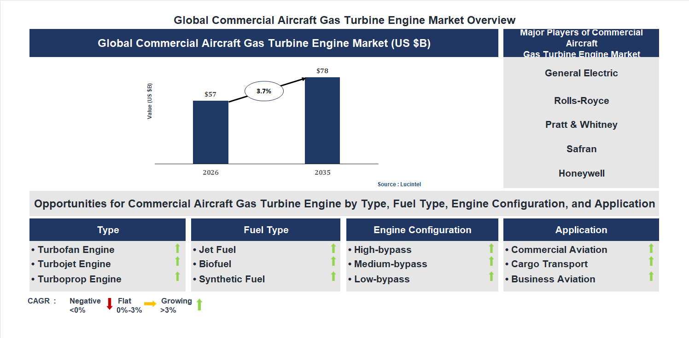Click the Major Players panel heading
Image resolution: width=689 pixels, height=338 pixels.
tap(581, 43)
